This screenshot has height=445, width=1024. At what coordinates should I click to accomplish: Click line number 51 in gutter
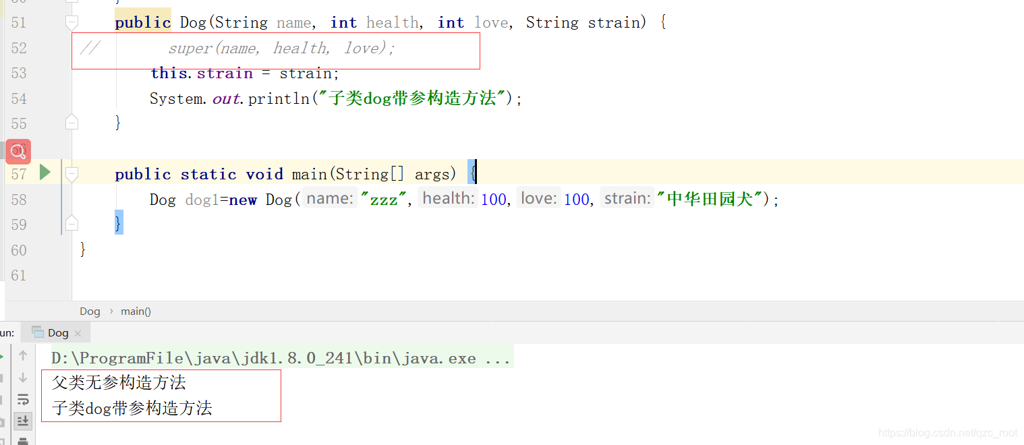(x=19, y=22)
